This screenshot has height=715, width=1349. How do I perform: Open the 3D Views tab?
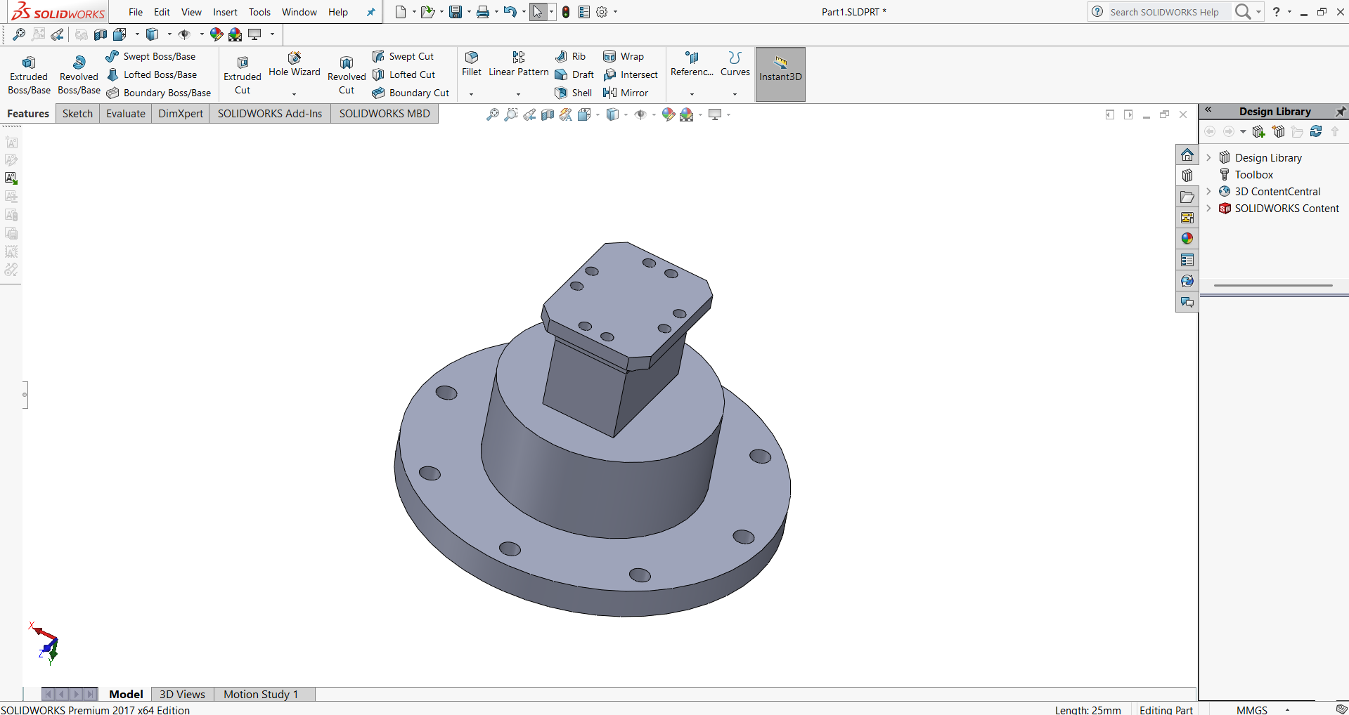[x=182, y=694]
